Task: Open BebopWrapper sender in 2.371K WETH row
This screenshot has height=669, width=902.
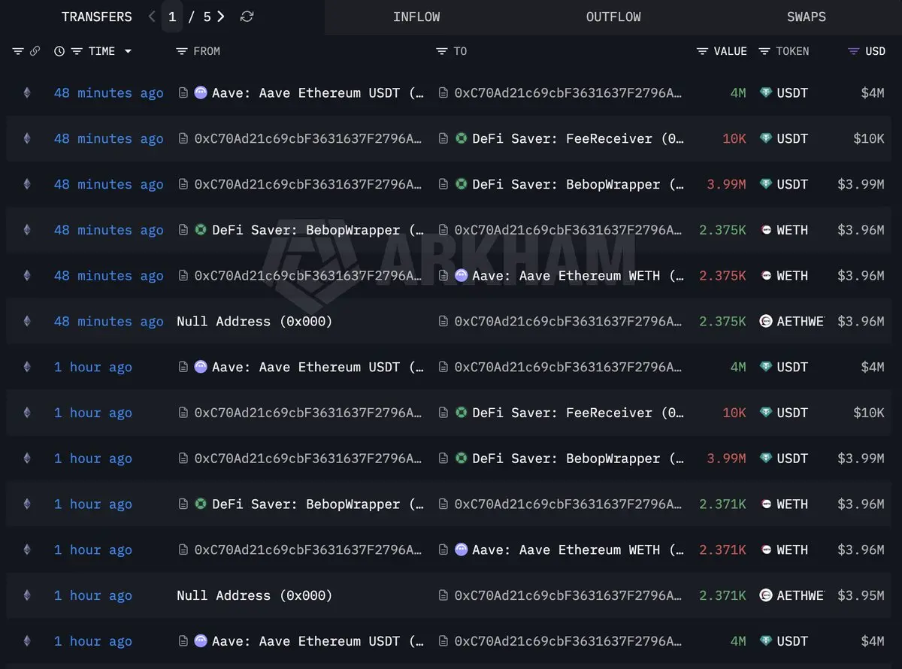Action: 317,504
